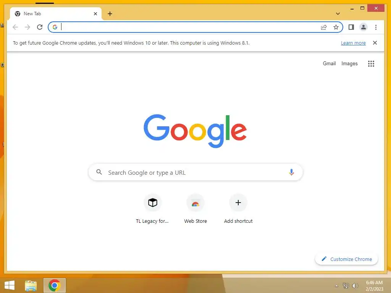Screen dimensions: 391x293
Task: Open the Chrome side panel
Action: (x=351, y=27)
